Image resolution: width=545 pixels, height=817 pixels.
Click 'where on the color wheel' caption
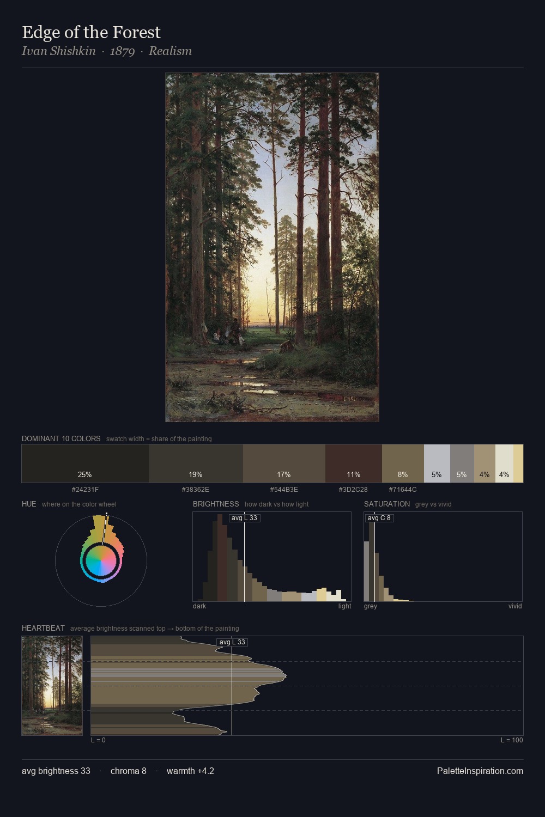[x=79, y=504]
